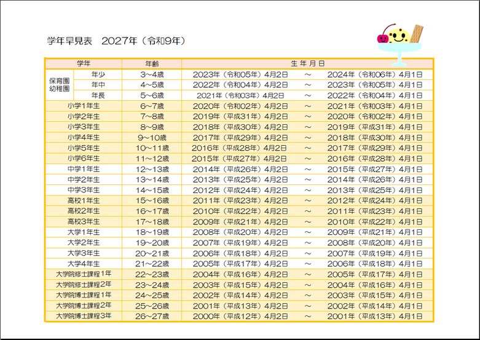Select the 年中 row label
480x340 pixels.
pyautogui.click(x=98, y=85)
